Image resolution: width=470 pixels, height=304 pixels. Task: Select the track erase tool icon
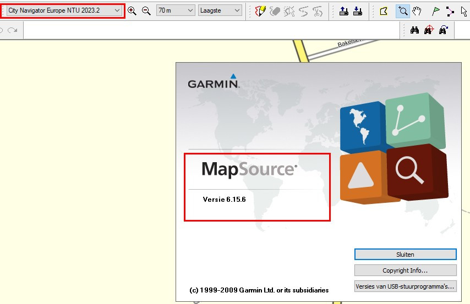click(275, 12)
